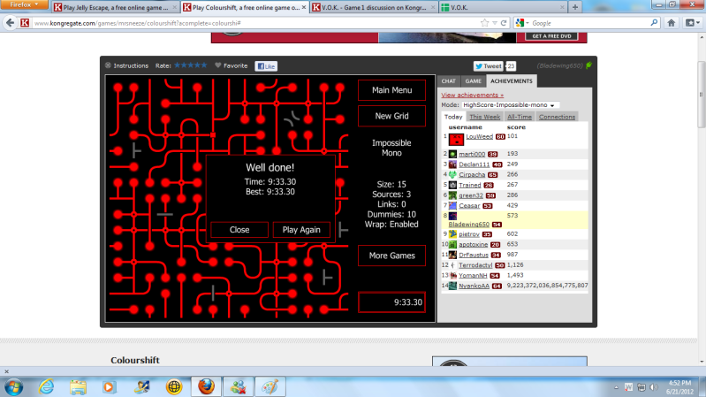706x397 pixels.
Task: Click Firefox icon in taskbar
Action: [206, 387]
